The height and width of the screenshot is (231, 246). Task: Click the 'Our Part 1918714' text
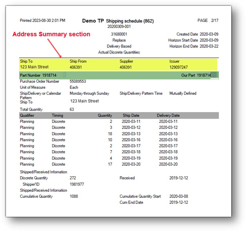(x=196, y=75)
